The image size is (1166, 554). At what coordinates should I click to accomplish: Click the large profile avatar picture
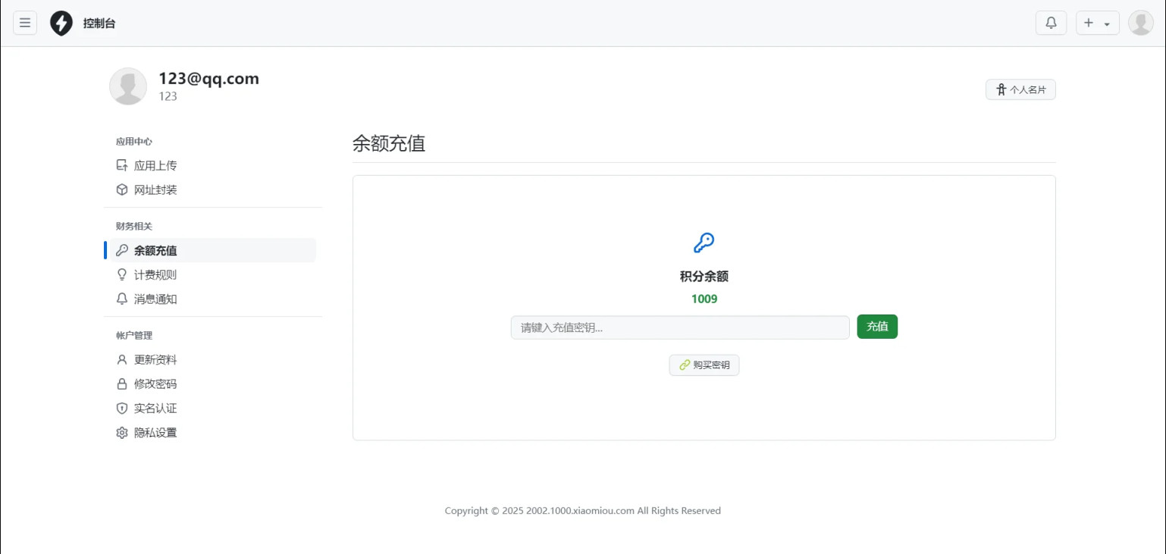pyautogui.click(x=128, y=86)
